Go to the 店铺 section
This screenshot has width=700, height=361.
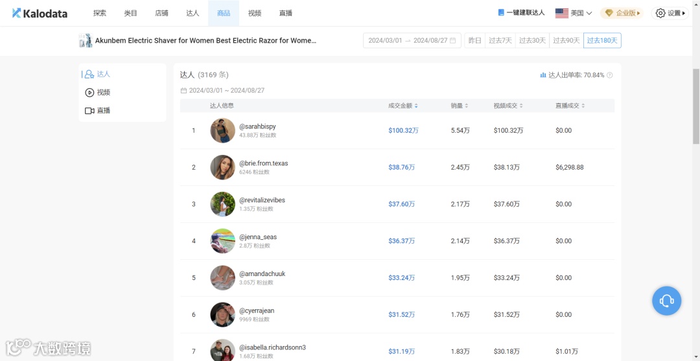tap(161, 14)
